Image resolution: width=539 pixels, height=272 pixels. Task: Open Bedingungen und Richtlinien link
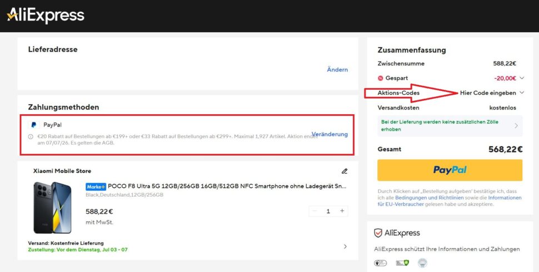(430, 198)
